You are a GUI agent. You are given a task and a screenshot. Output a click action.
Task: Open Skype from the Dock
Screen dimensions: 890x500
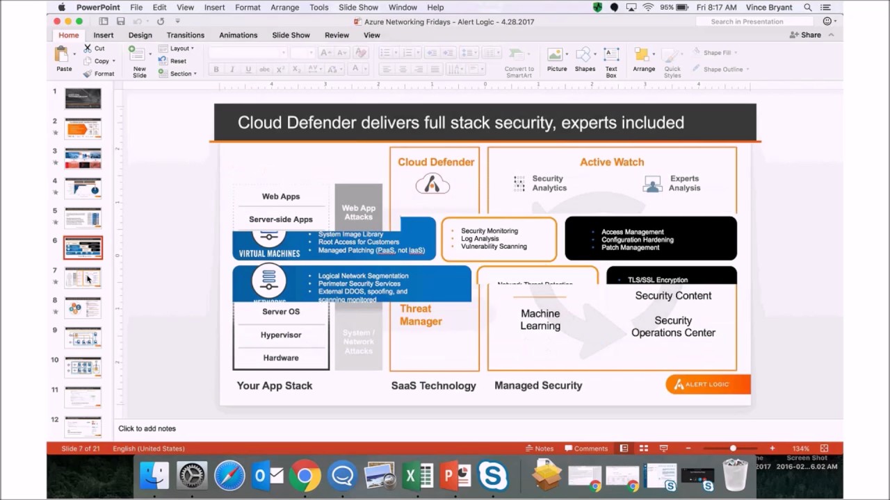point(492,476)
